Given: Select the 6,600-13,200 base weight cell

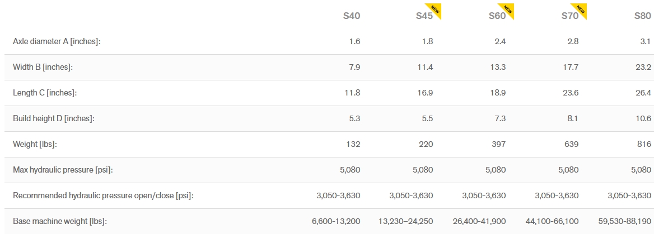Looking at the screenshot, I should pos(336,221).
